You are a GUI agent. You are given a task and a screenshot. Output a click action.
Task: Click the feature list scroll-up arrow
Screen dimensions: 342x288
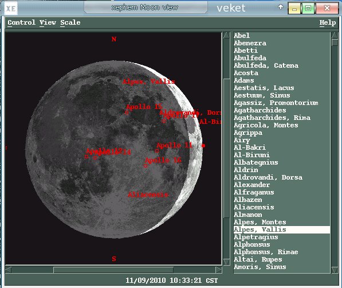pos(335,35)
